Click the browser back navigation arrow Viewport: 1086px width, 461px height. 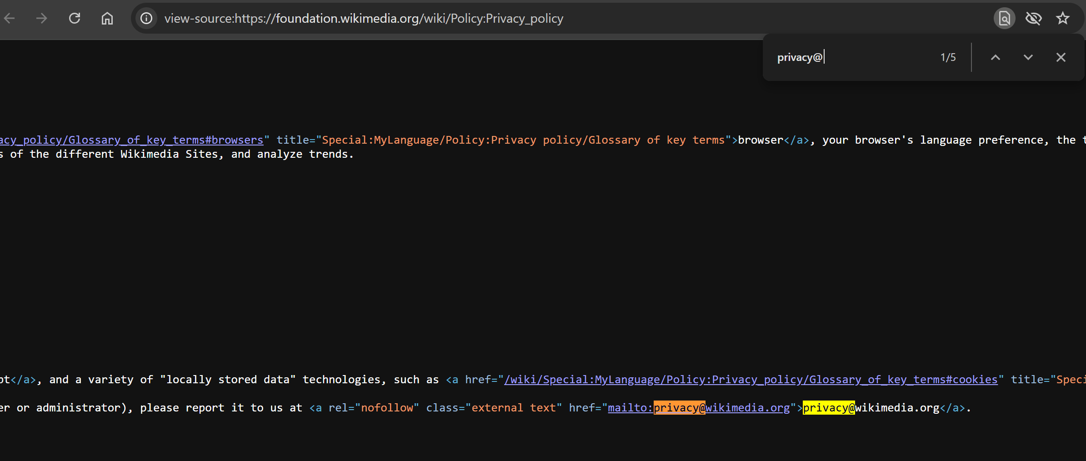[x=10, y=18]
